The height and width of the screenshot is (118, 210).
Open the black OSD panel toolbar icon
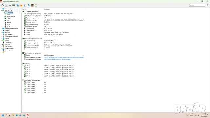click(x=32, y=5)
